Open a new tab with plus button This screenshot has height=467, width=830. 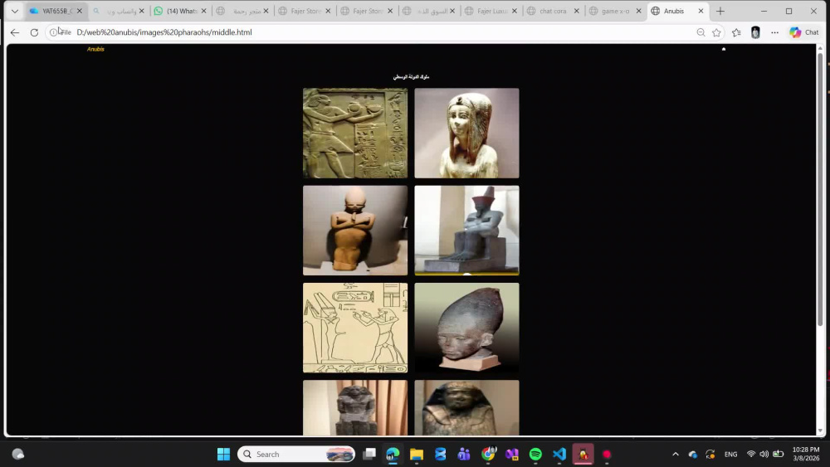[720, 11]
